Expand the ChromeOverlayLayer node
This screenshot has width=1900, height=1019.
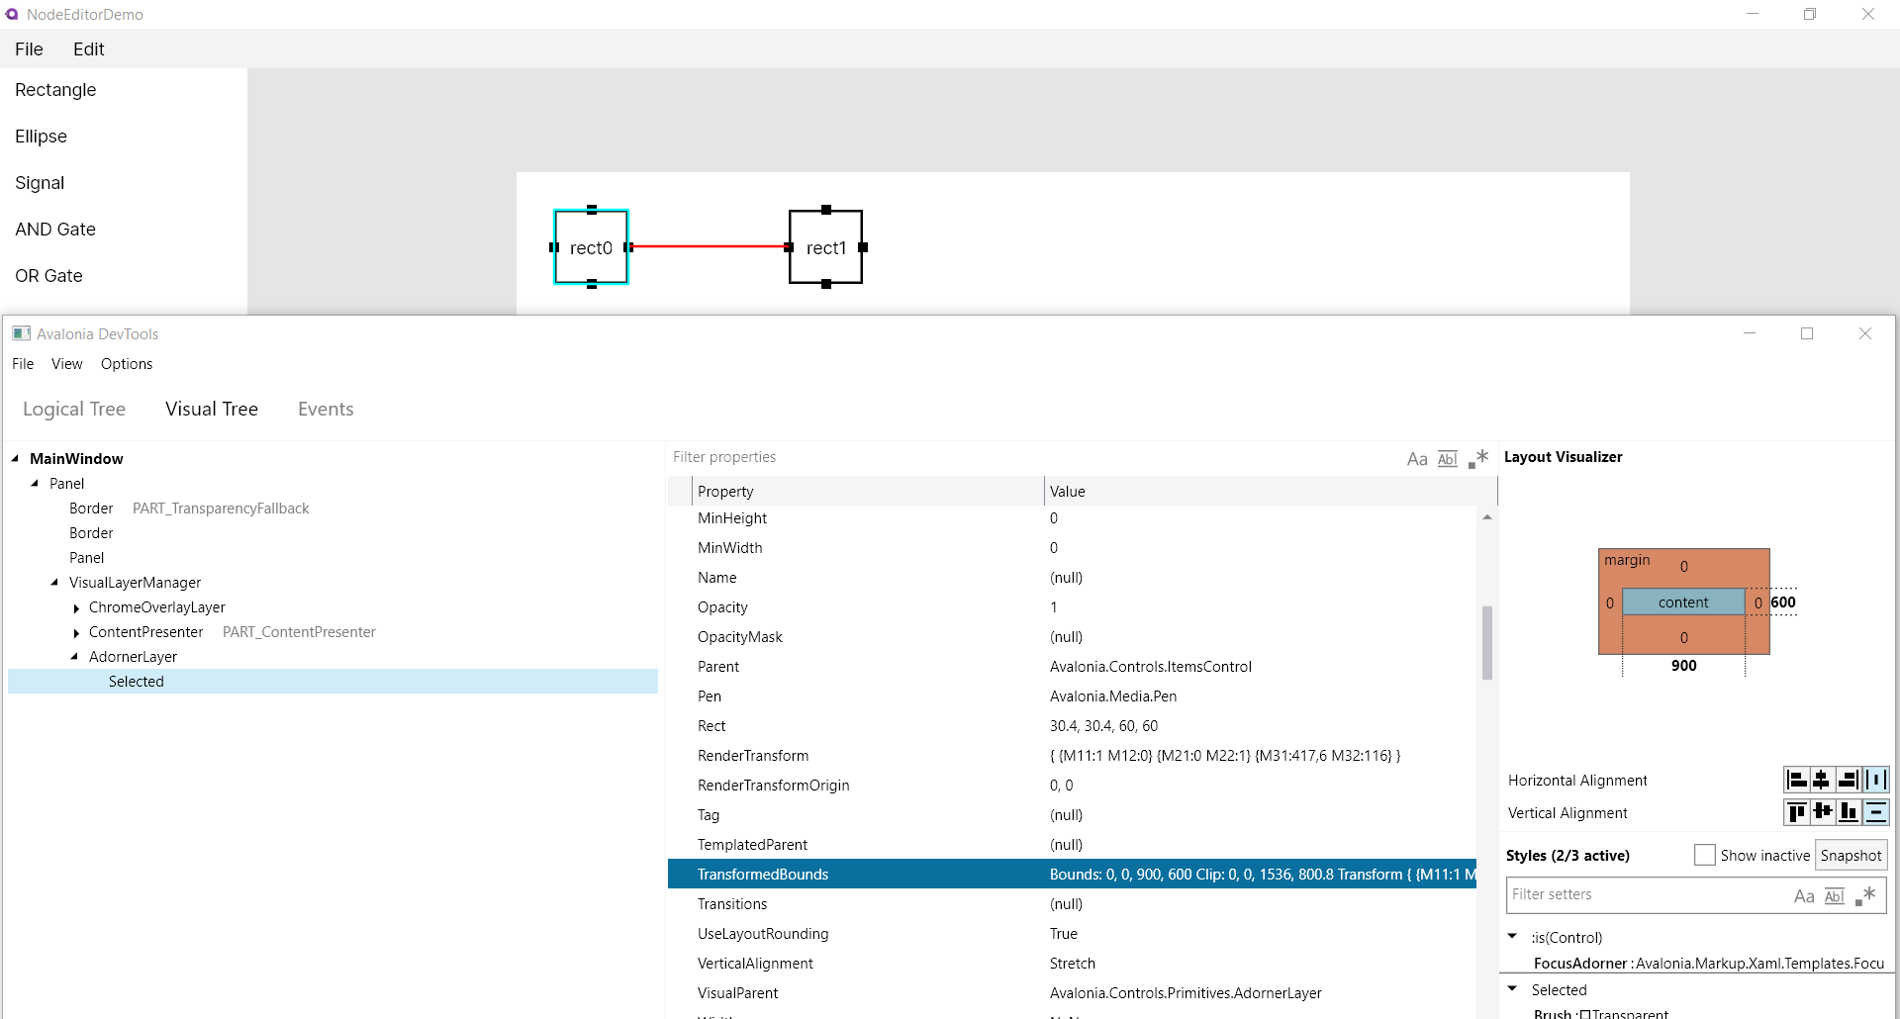(x=76, y=607)
